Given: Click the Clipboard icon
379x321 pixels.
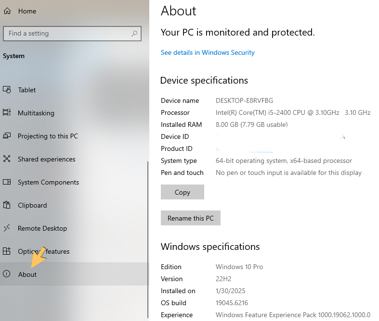Looking at the screenshot, I should pyautogui.click(x=7, y=205).
